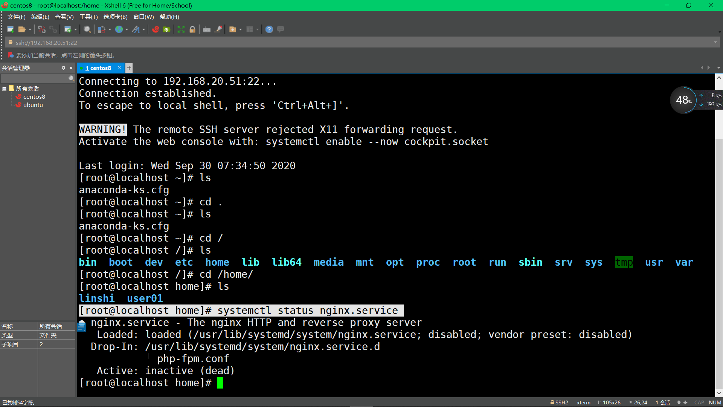Image resolution: width=723 pixels, height=407 pixels.
Task: Expand the Layout dropdown arrow
Action: click(x=258, y=29)
